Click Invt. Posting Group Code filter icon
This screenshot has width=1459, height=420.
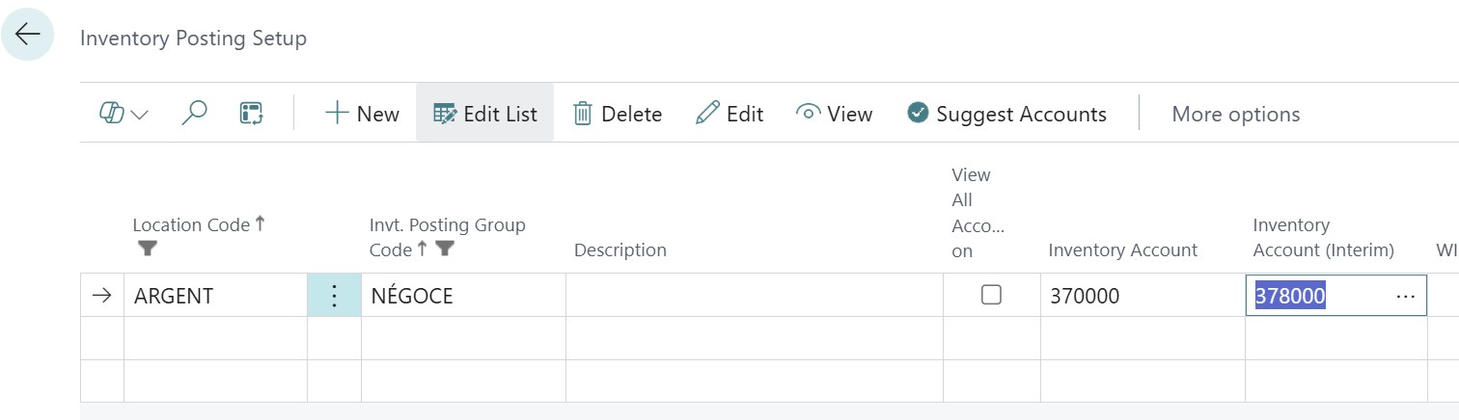pos(444,249)
